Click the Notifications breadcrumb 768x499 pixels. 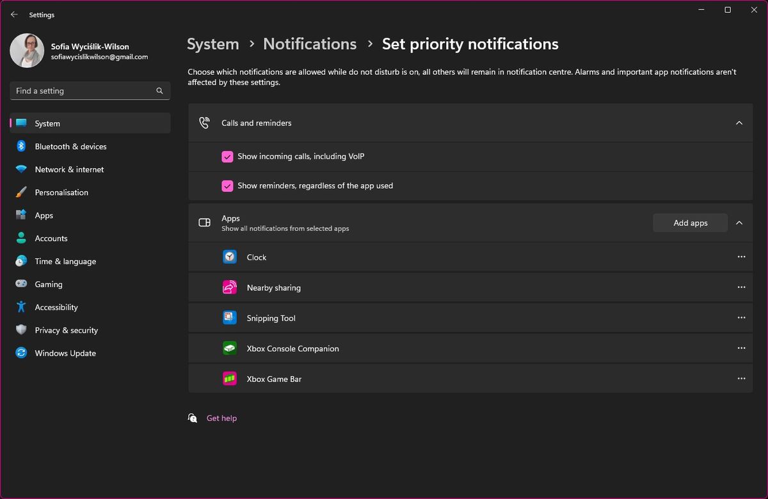click(310, 44)
